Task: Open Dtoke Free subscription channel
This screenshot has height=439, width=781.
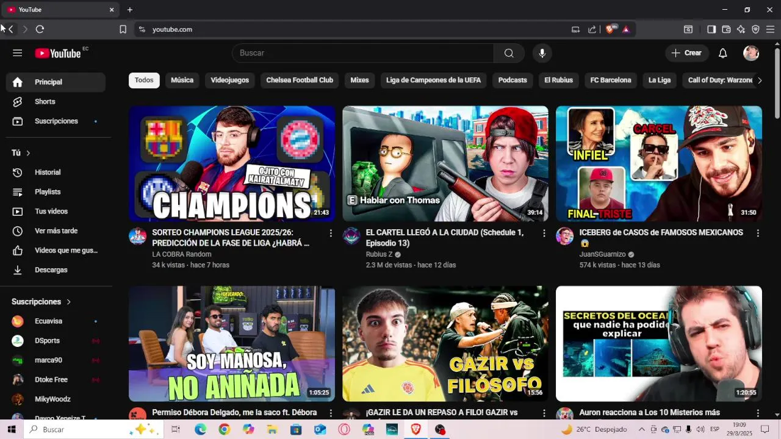Action: point(56,380)
